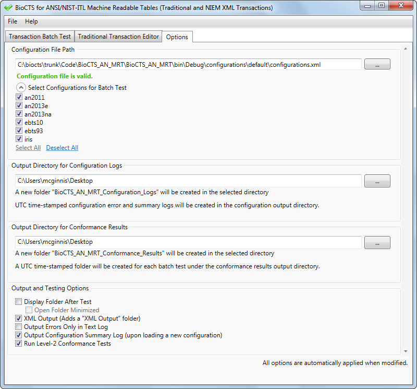
Task: Open the Help menu
Action: (x=31, y=21)
